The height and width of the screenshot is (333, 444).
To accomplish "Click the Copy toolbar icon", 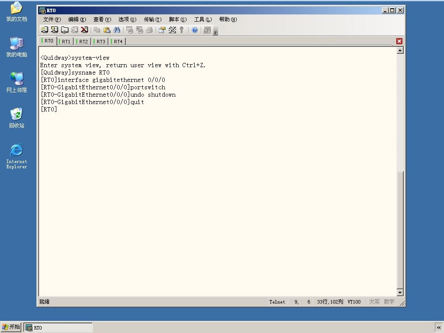I will click(x=97, y=30).
